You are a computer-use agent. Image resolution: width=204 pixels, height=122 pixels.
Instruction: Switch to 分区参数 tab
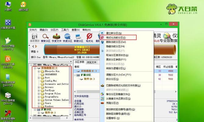80,62
